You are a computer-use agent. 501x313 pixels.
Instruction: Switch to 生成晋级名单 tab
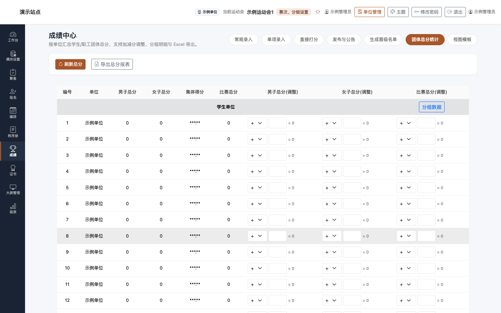383,40
